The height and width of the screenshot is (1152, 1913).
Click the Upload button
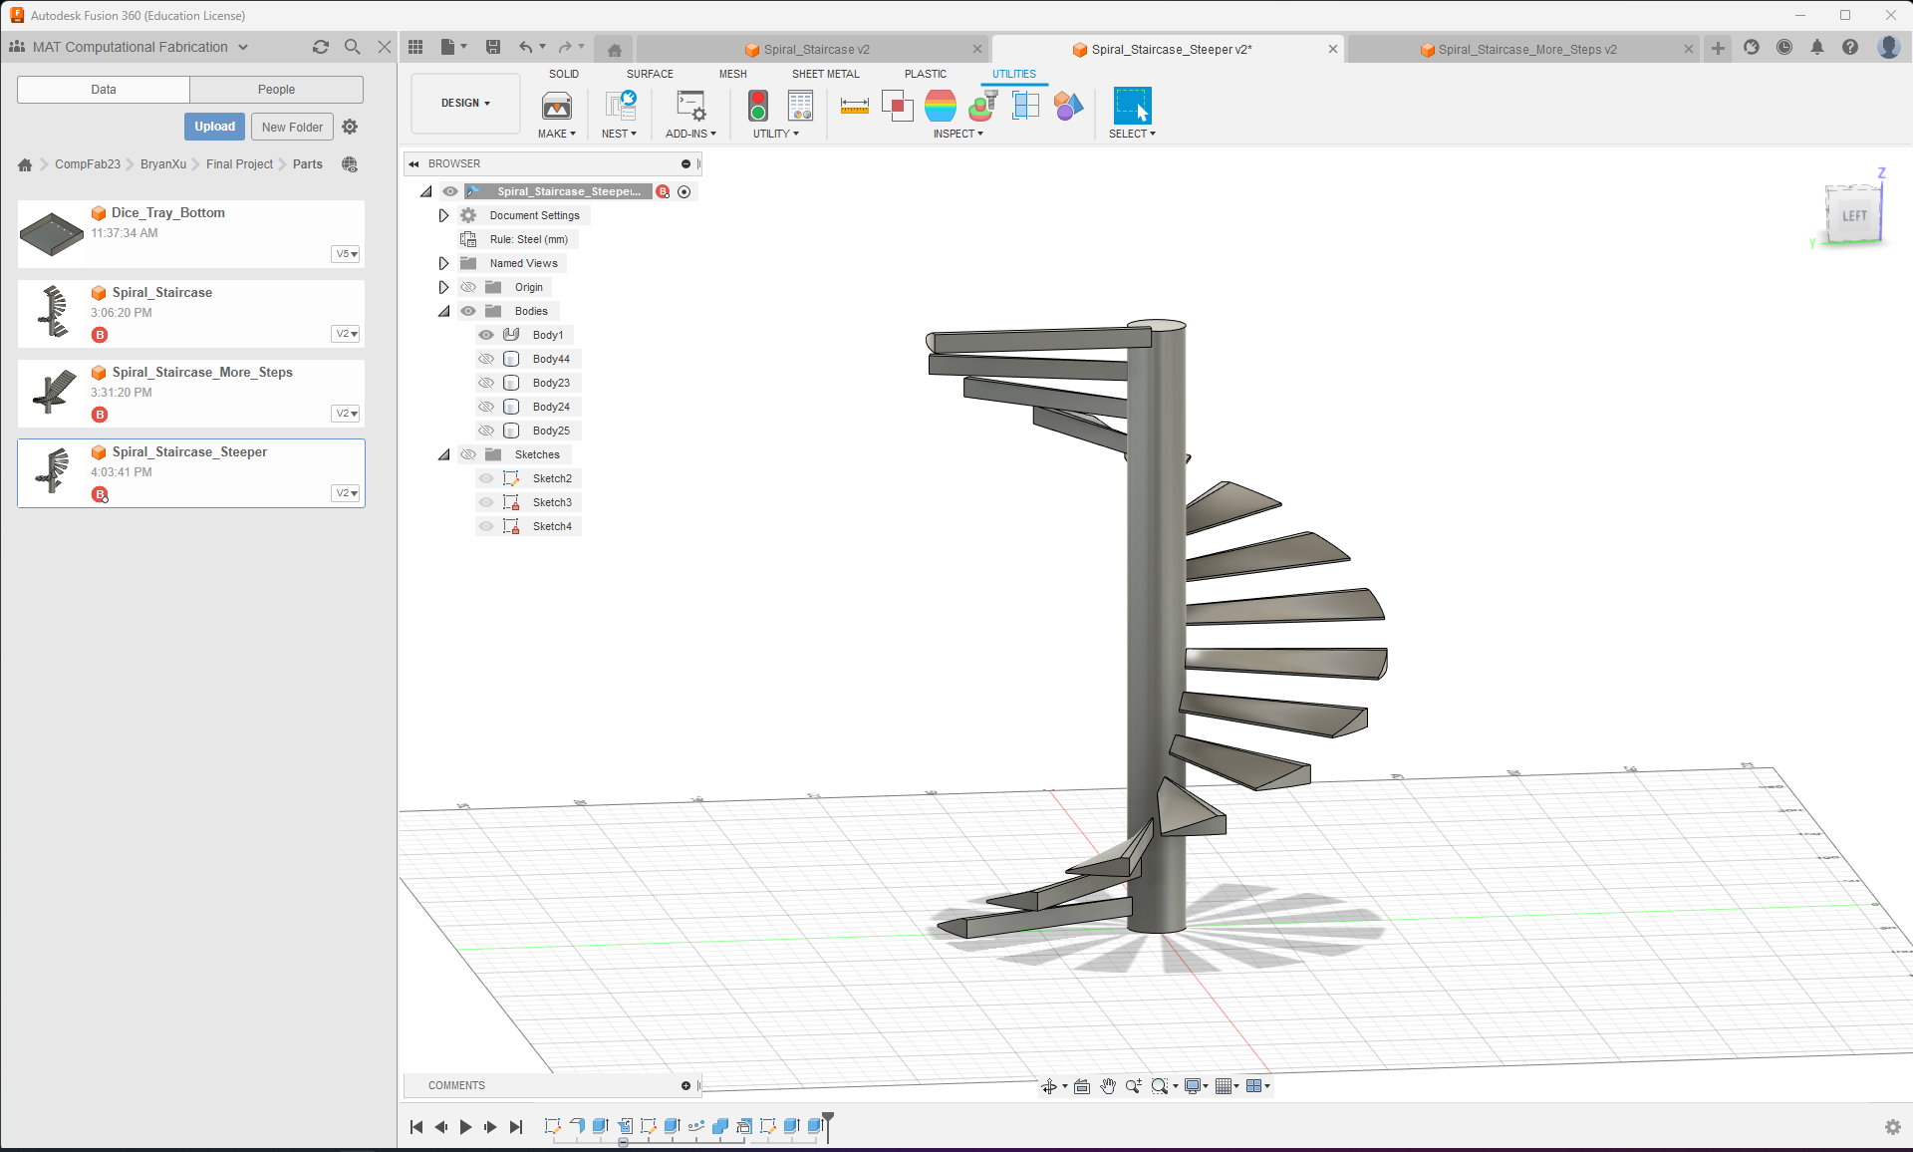[214, 127]
